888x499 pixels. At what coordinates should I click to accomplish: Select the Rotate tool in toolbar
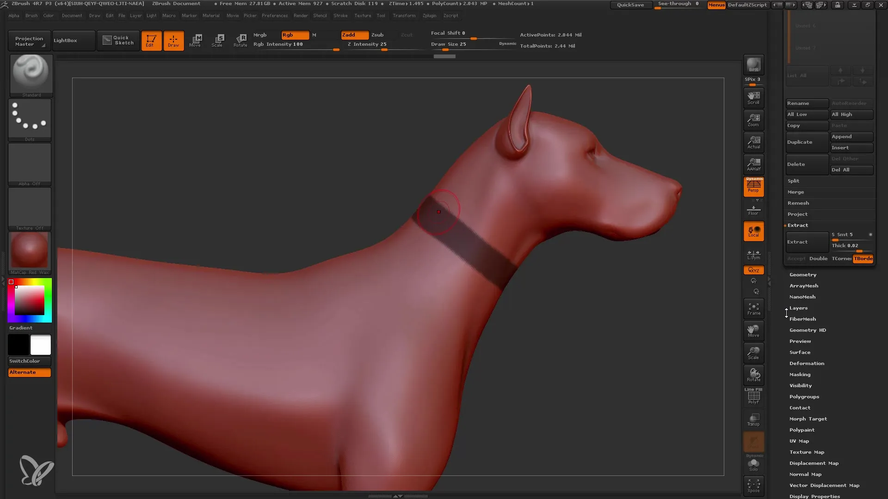(x=240, y=40)
